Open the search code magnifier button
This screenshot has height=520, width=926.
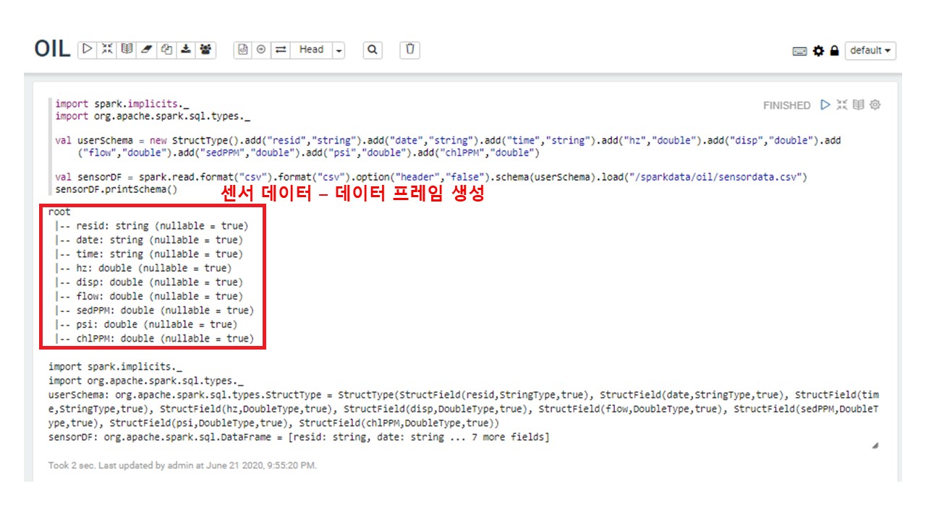point(373,50)
